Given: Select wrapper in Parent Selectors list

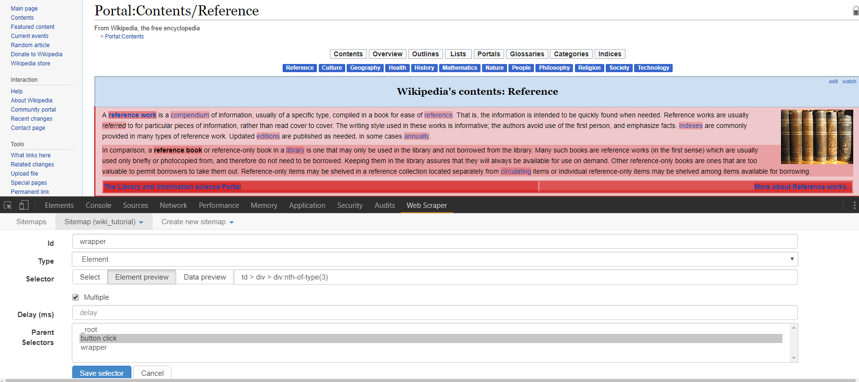Looking at the screenshot, I should 431,347.
